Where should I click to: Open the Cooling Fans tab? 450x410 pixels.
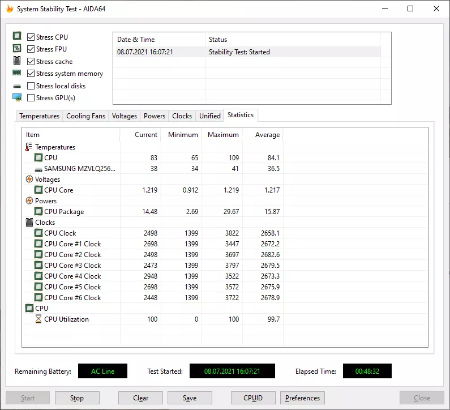pyautogui.click(x=85, y=116)
